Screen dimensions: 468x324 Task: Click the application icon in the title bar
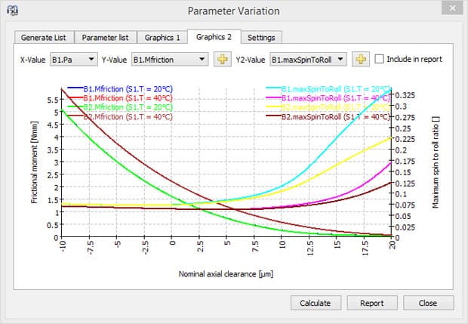(13, 11)
